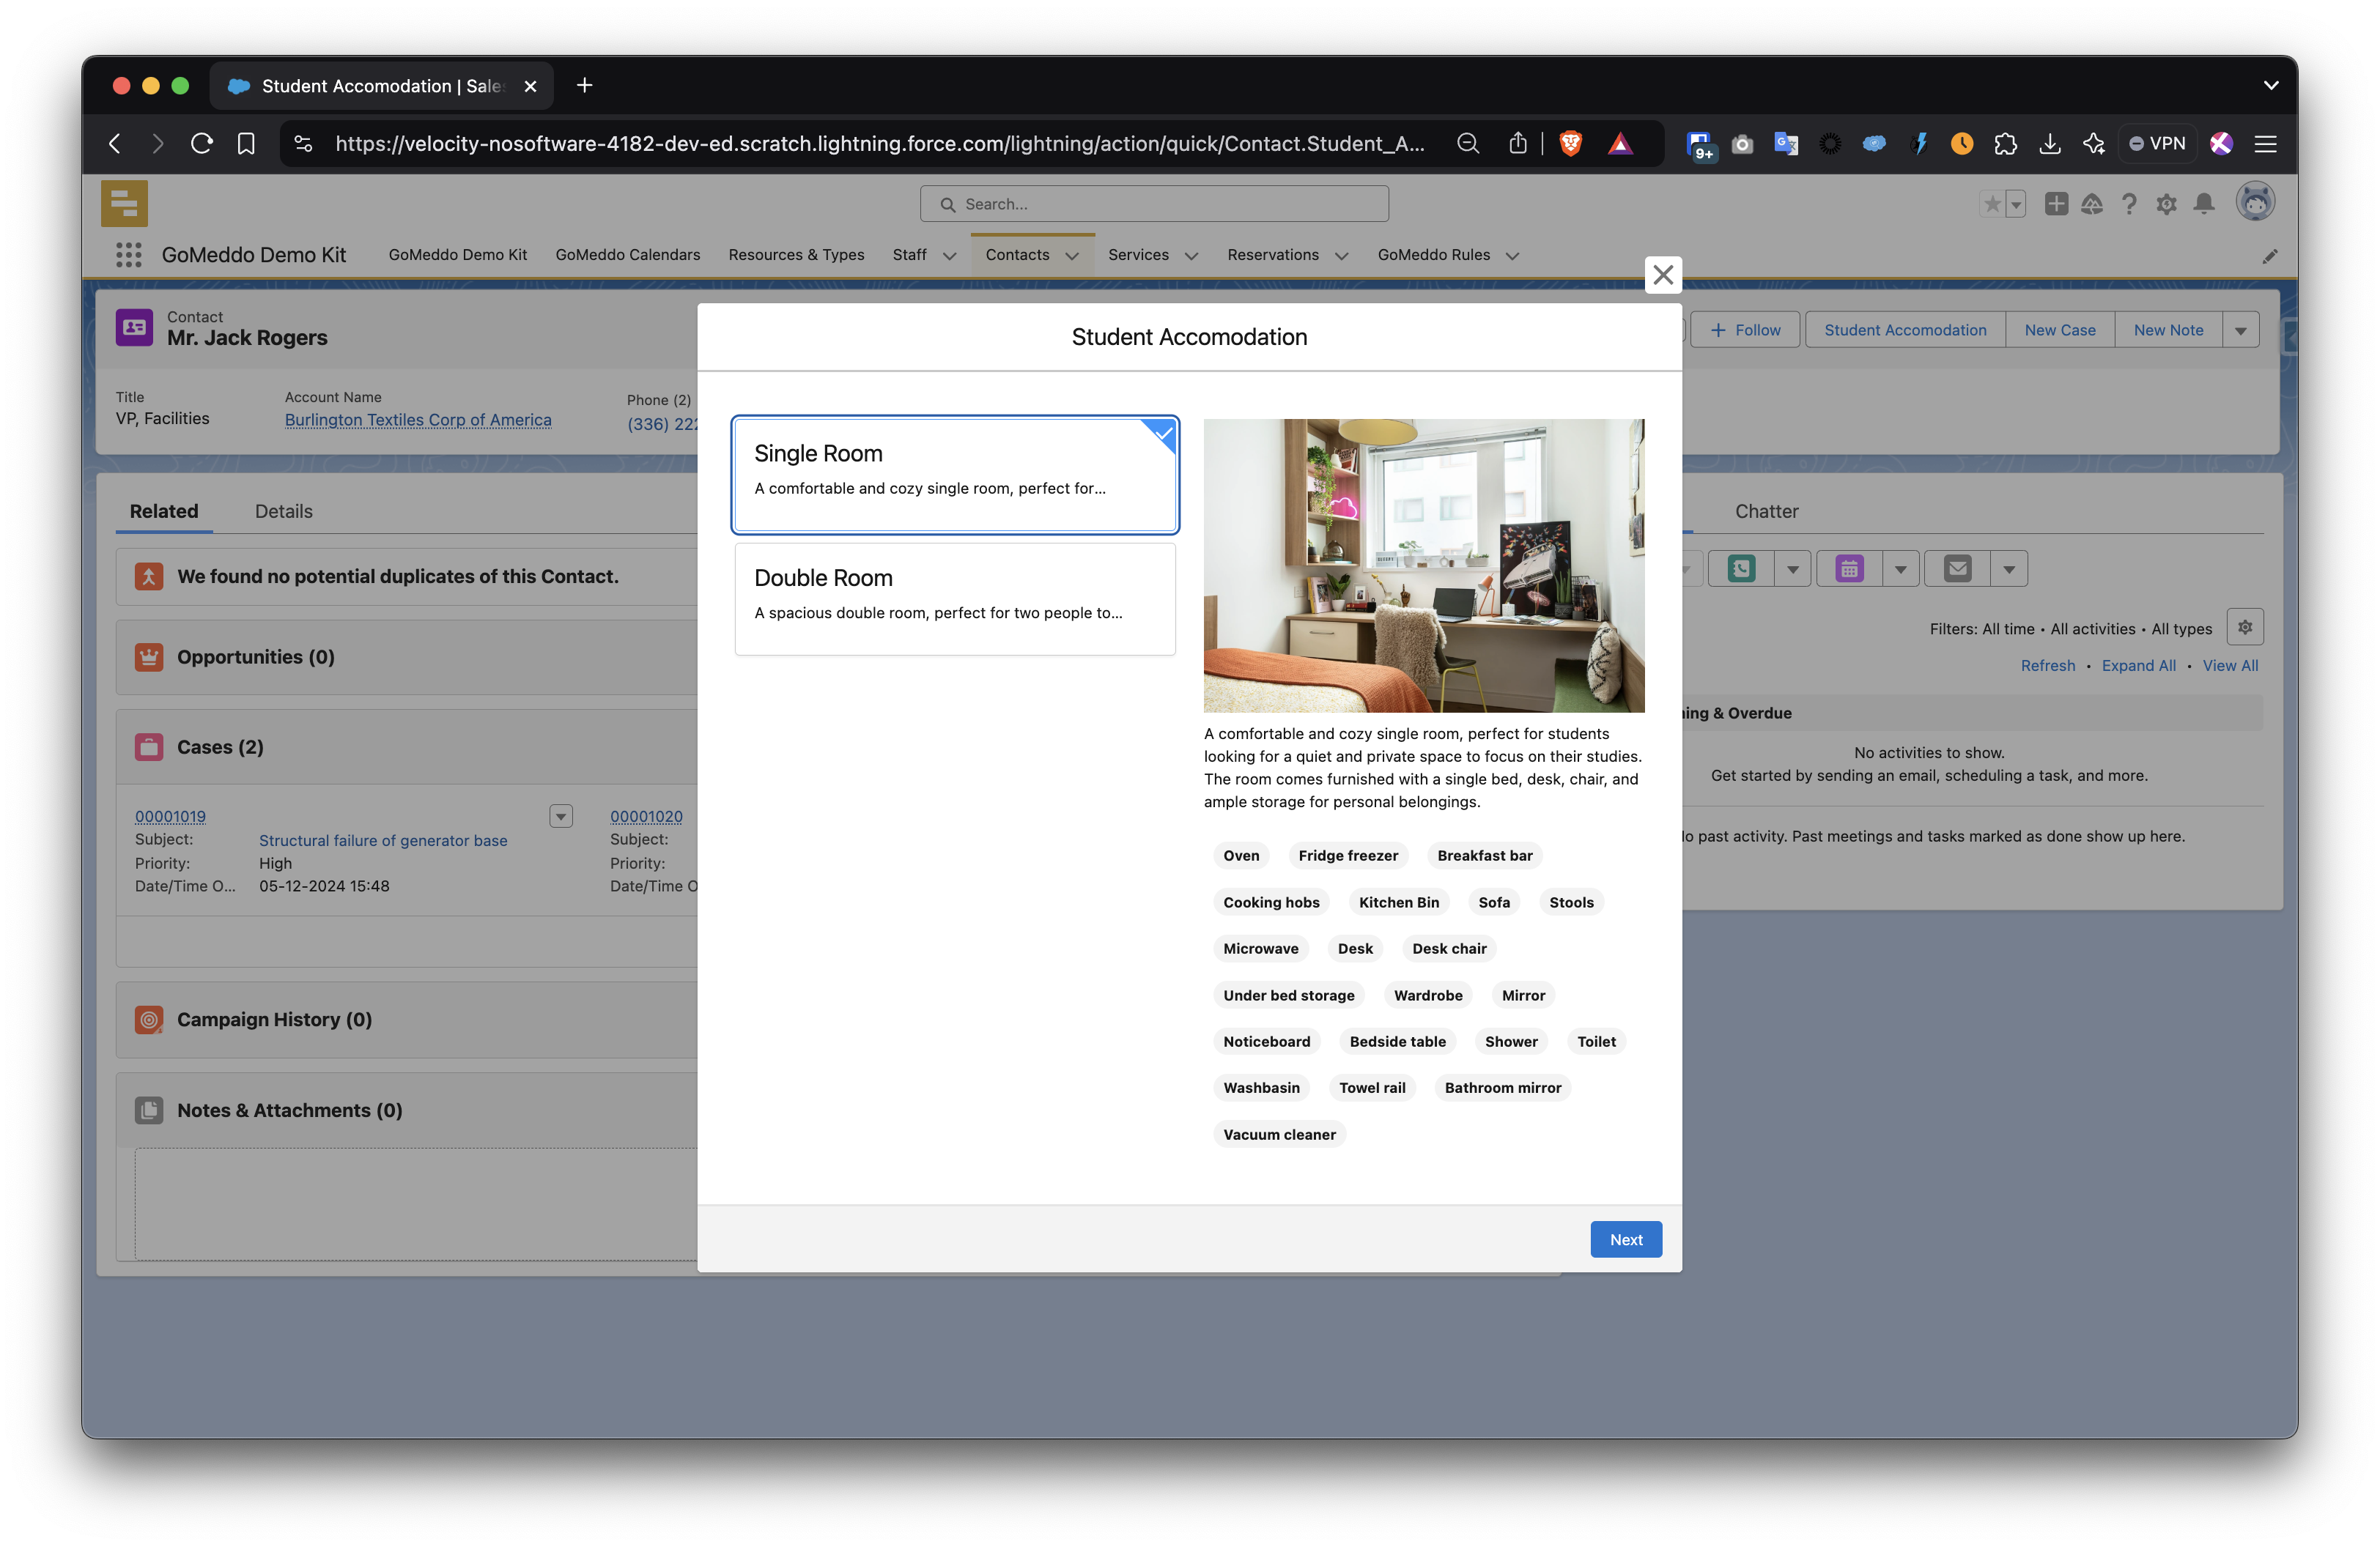Switch to the Details tab
This screenshot has width=2380, height=1547.
pyautogui.click(x=283, y=512)
